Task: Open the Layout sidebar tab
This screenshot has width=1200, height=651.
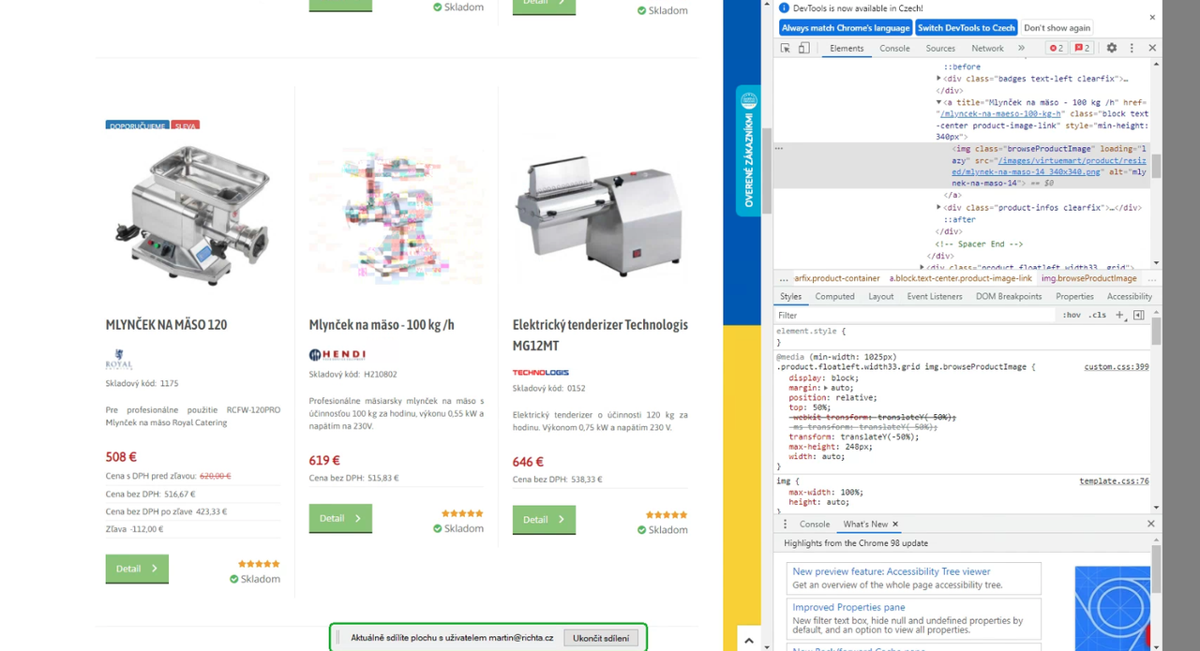Action: coord(880,296)
